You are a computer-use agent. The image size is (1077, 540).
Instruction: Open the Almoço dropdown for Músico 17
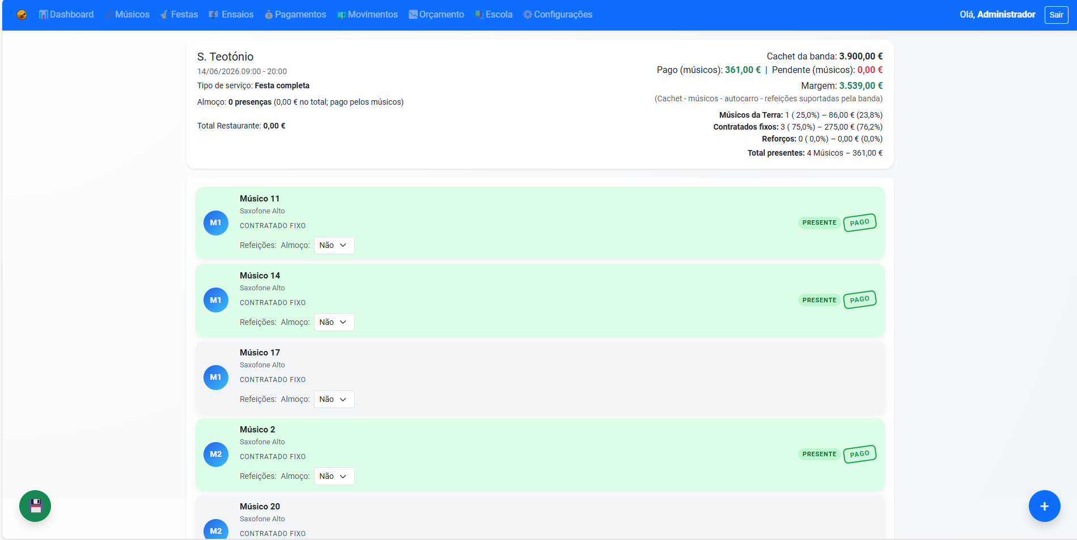click(334, 399)
